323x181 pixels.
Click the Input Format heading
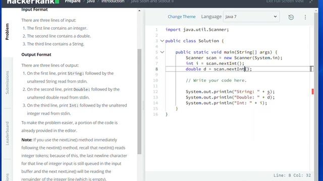pyautogui.click(x=34, y=10)
